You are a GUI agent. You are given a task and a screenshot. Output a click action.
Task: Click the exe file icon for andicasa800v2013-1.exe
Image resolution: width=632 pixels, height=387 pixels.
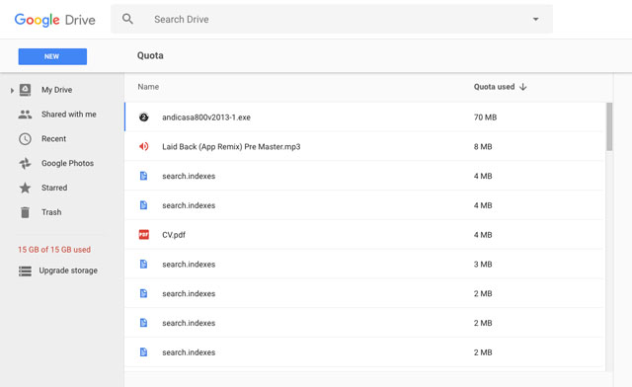pos(144,117)
